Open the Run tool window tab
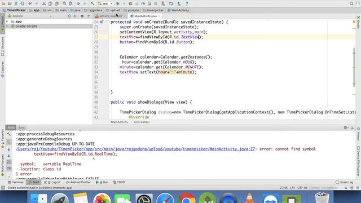The width and height of the screenshot is (361, 203). coord(102,182)
